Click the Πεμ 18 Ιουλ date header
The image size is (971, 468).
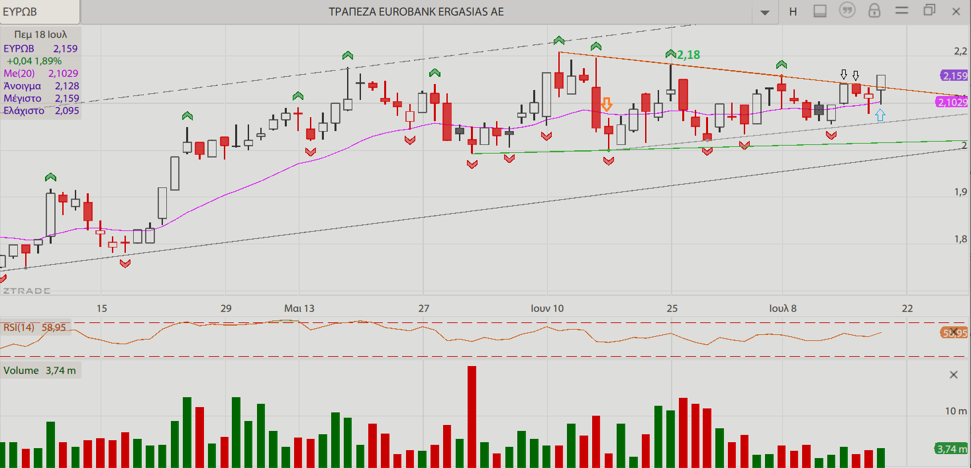point(40,33)
